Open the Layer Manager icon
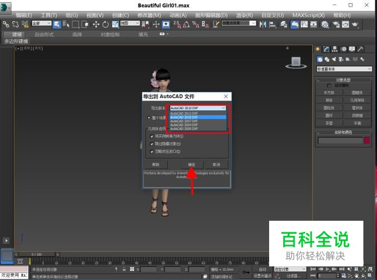 [x=284, y=24]
